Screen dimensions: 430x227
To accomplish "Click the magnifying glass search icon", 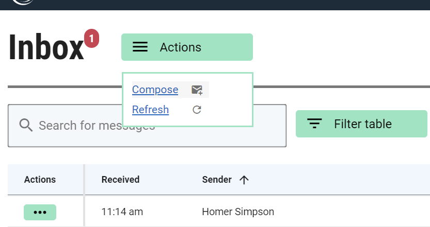I will [26, 125].
